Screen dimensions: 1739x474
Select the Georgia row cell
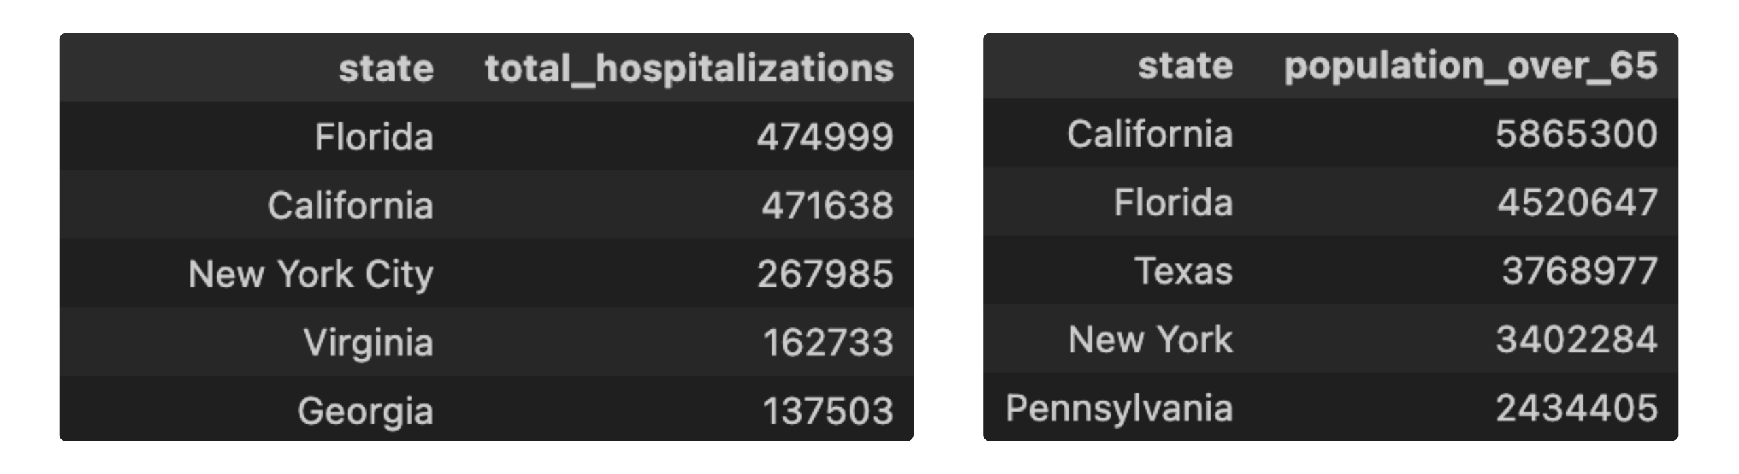point(365,412)
